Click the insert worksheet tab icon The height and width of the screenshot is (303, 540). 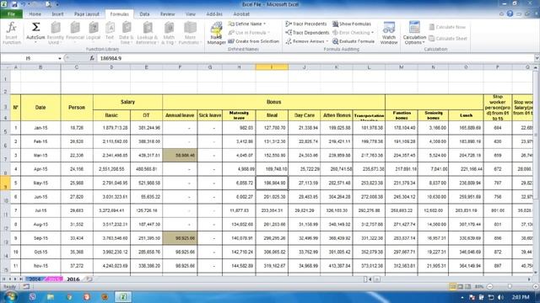[89, 279]
